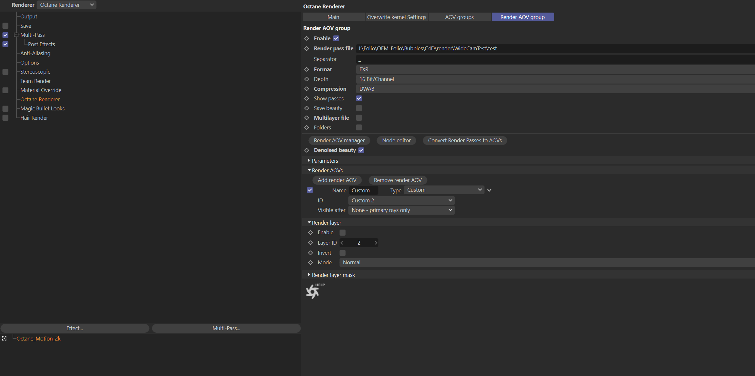Image resolution: width=755 pixels, height=376 pixels.
Task: Open the Visible after dropdown
Action: click(401, 210)
